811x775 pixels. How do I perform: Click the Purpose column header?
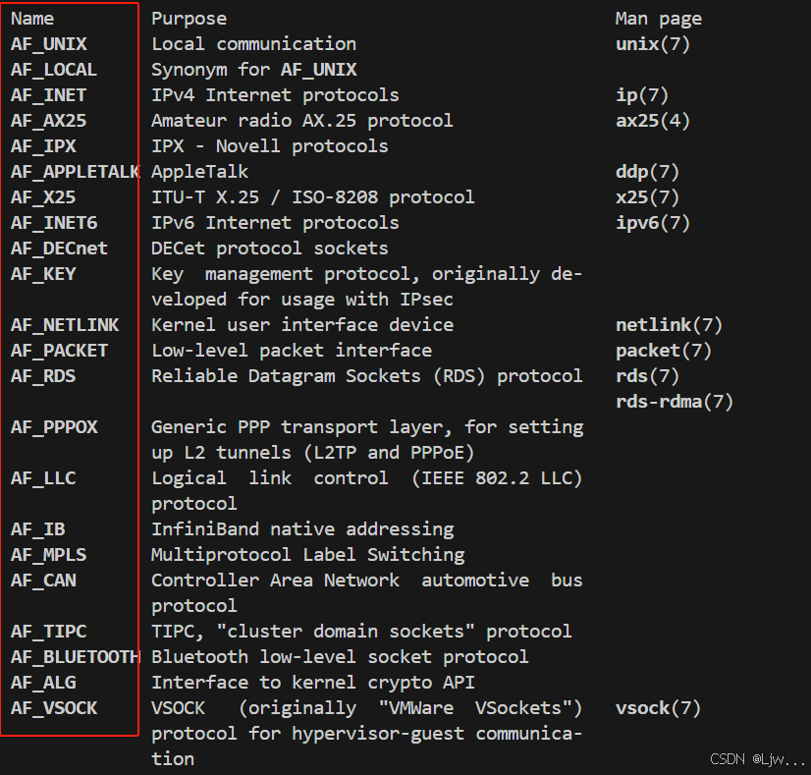coord(189,19)
